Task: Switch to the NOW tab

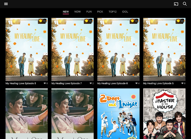Action: click(x=78, y=12)
